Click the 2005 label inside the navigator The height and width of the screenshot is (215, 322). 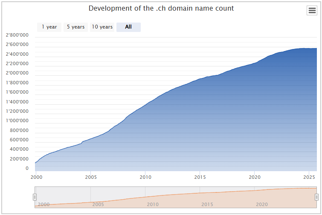(98, 205)
